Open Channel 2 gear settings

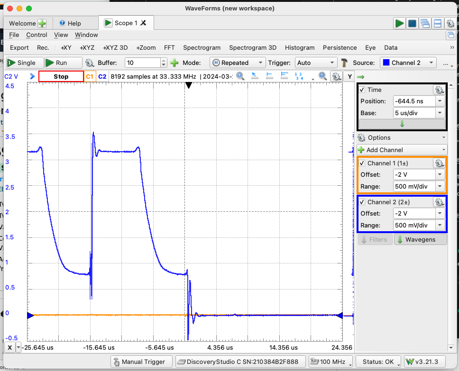[439, 202]
